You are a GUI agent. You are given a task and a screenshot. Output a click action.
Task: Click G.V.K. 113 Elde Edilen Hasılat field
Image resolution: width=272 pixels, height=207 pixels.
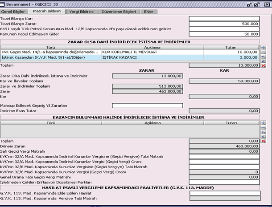pyautogui.click(x=225, y=193)
